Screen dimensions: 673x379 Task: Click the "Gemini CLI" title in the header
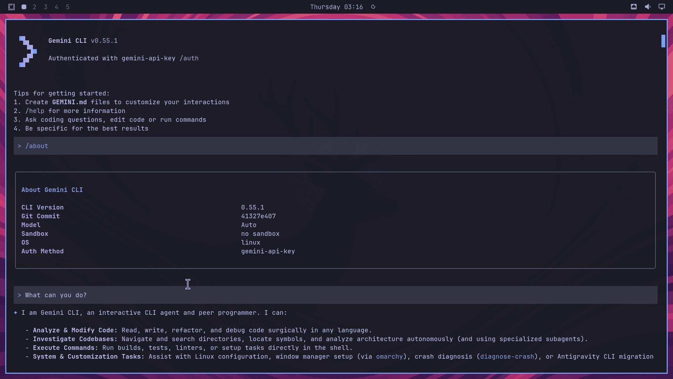[x=67, y=41]
